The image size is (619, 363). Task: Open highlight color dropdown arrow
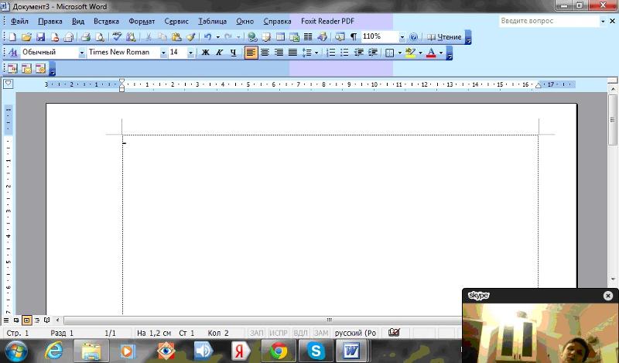420,53
